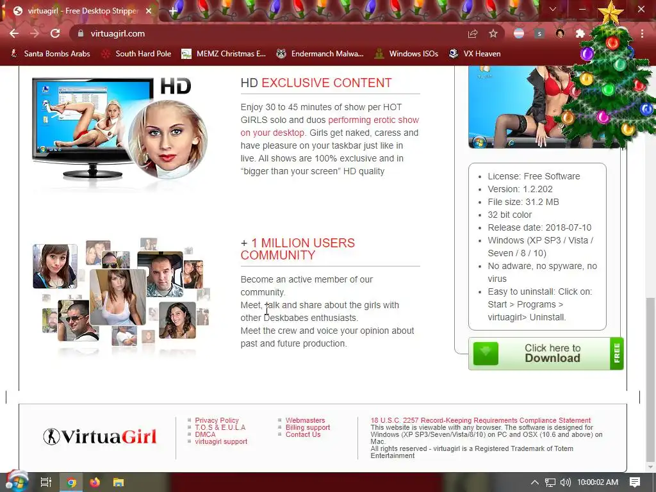Open the clock showing 10:00:02 AM
The height and width of the screenshot is (492, 656).
[598, 482]
